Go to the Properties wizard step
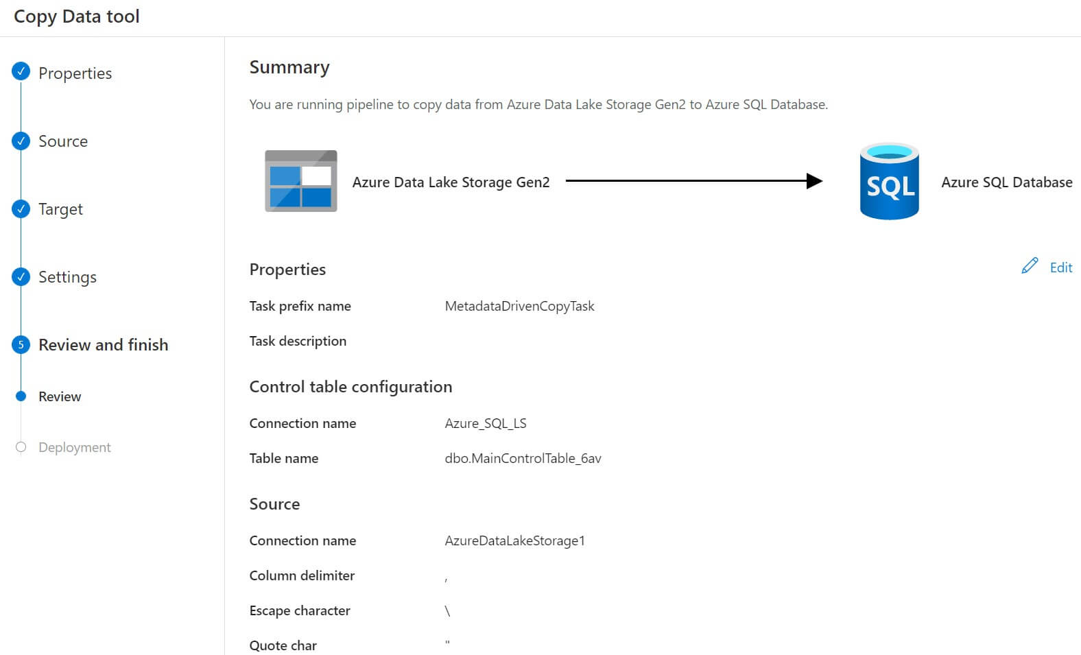The width and height of the screenshot is (1081, 655). [x=75, y=73]
